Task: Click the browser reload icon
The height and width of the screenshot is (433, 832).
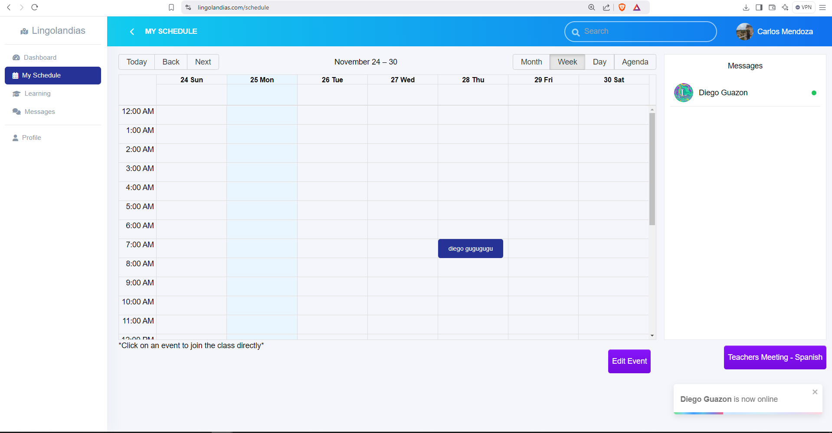Action: pos(35,7)
